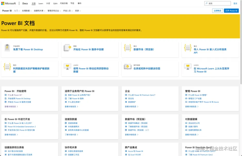Open 查看详细信息 under 管理 Power BI
The image size is (242, 156).
pos(192,107)
